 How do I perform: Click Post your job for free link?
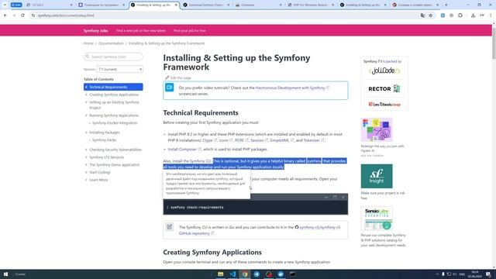coord(189,31)
